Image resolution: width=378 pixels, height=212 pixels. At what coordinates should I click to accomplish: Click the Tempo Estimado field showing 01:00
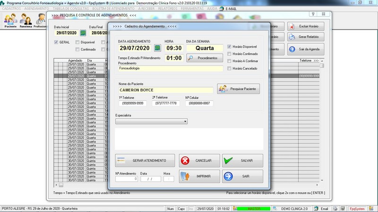pyautogui.click(x=174, y=58)
